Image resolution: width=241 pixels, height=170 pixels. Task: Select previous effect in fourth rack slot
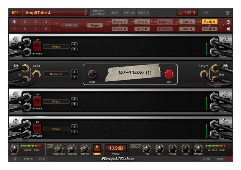[x=75, y=126]
